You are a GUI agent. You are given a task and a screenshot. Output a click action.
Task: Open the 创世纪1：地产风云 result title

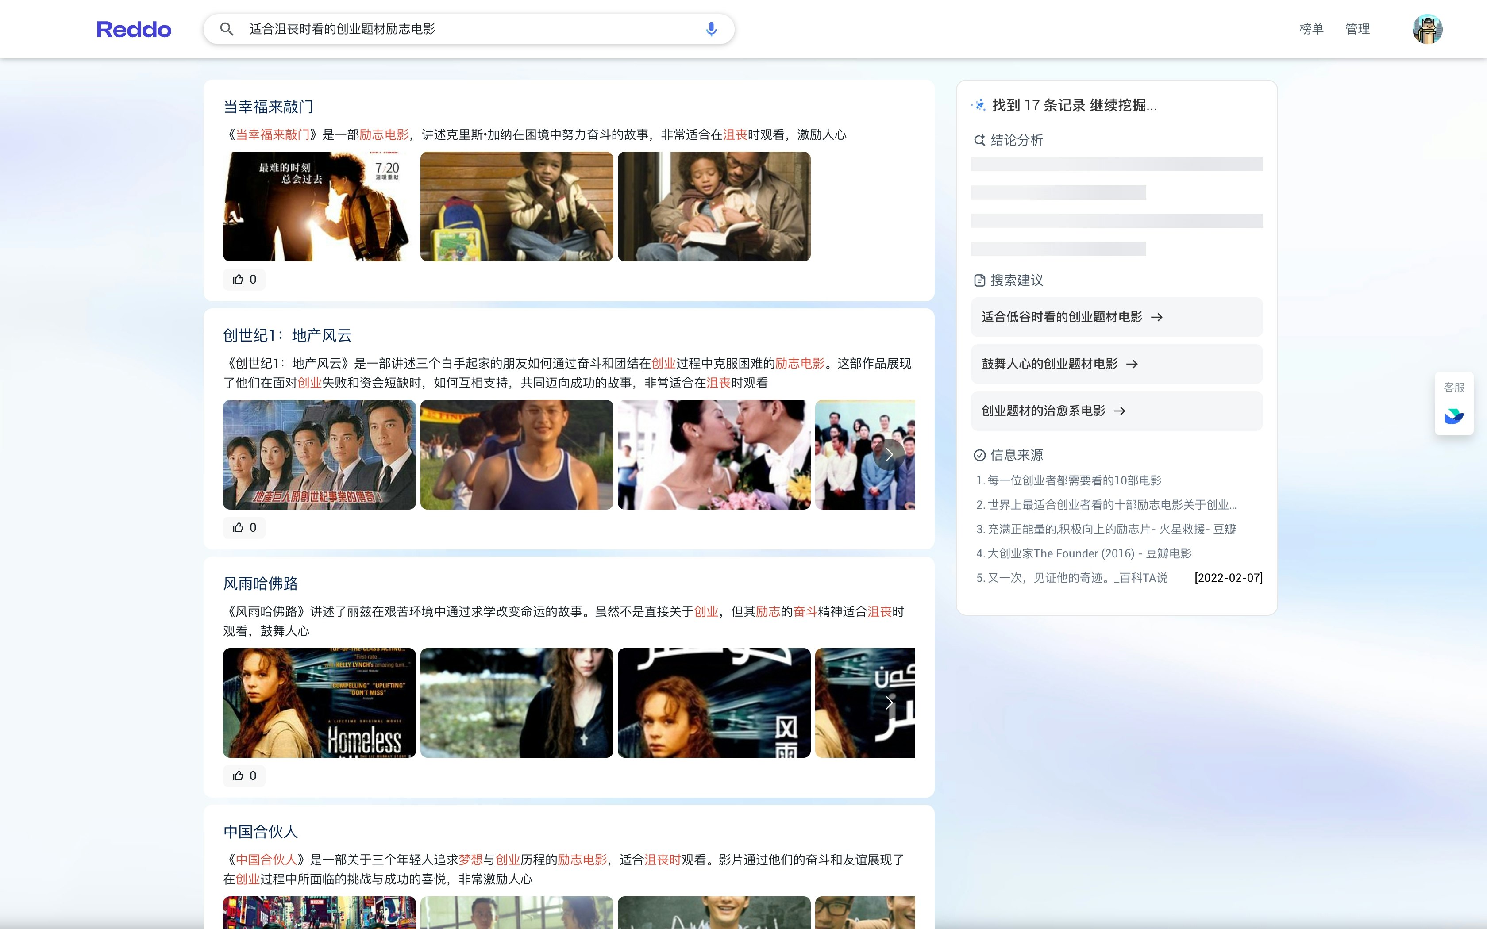pos(287,335)
